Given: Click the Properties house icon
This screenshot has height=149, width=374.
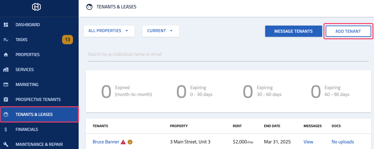Looking at the screenshot, I should [6, 55].
